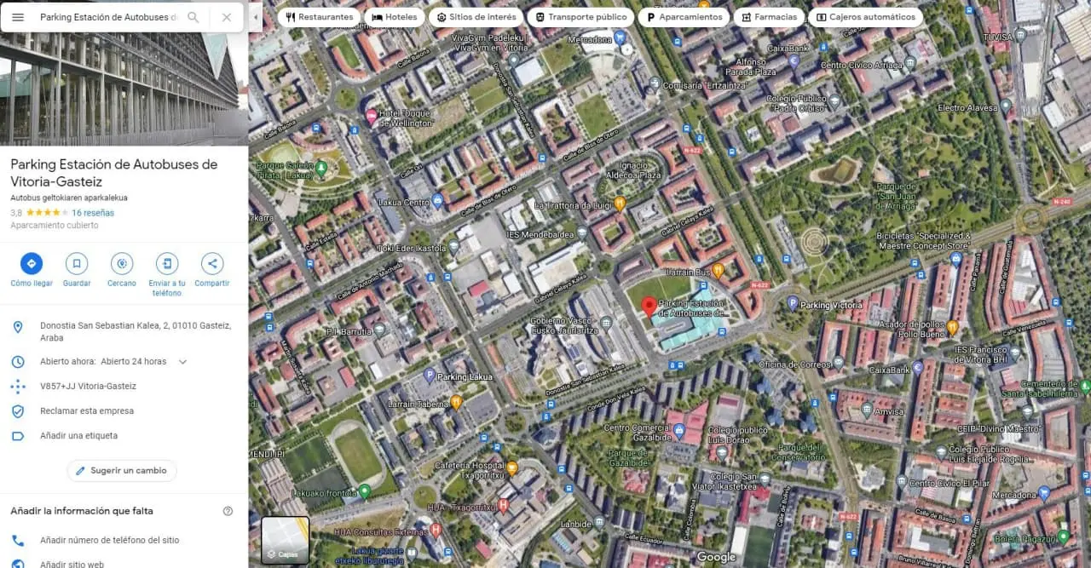The width and height of the screenshot is (1091, 568).
Task: Click Oficina de Correos marker
Action: [x=838, y=362]
